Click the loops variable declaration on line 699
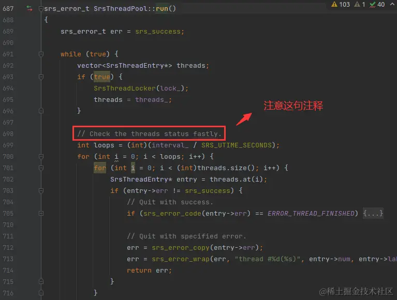The width and height of the screenshot is (397, 300). tap(104, 145)
